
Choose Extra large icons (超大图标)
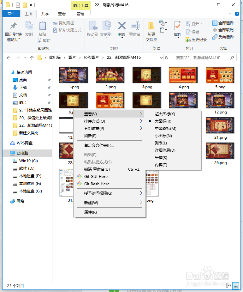point(173,114)
